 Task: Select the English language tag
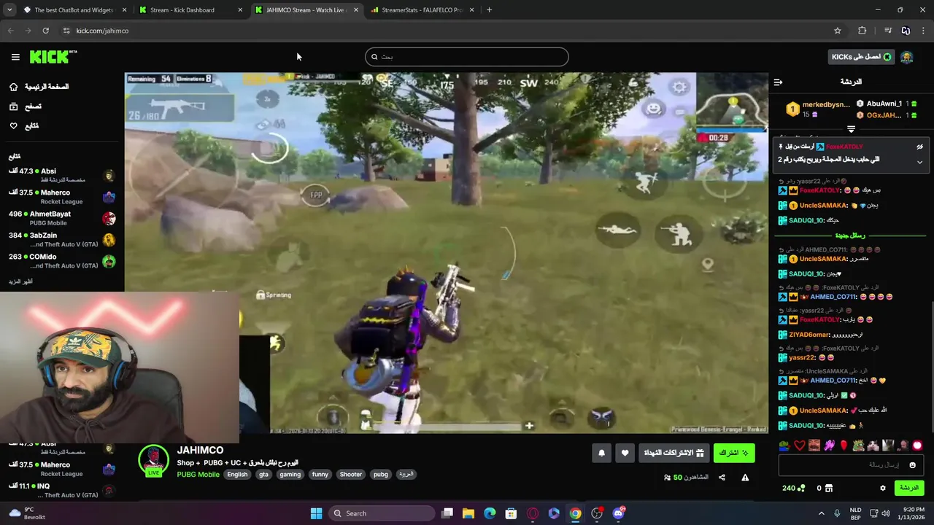point(237,475)
